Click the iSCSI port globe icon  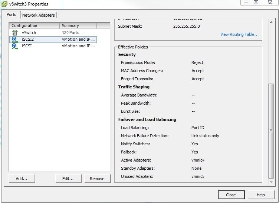point(14,46)
